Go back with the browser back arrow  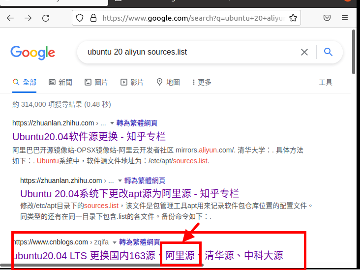pyautogui.click(x=10, y=18)
